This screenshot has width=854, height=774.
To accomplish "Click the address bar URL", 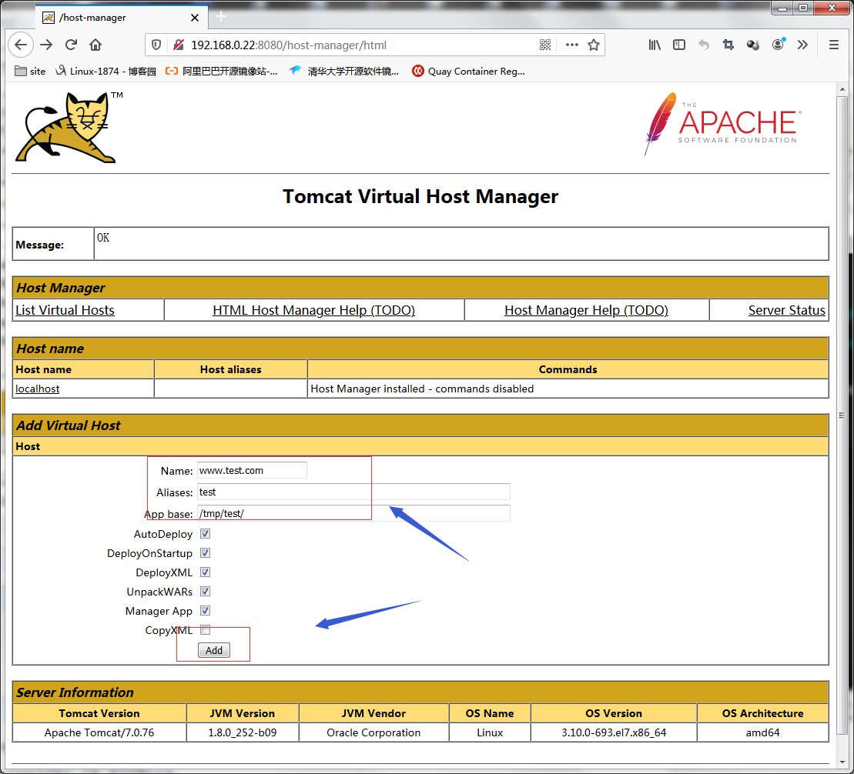I will (x=289, y=45).
